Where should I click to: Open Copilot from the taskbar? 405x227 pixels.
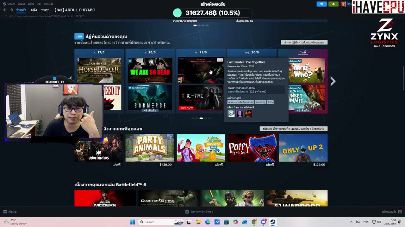pyautogui.click(x=236, y=222)
